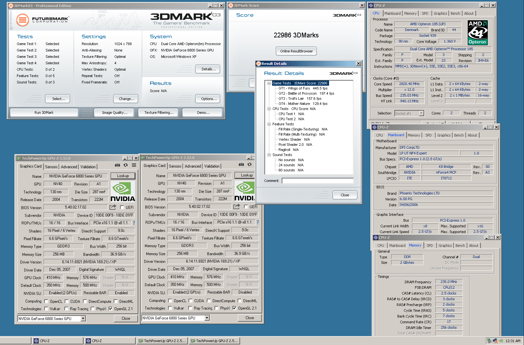Viewport: 524px width, 345px height.
Task: Open GPU selection dropdown in left GPU-Z window
Action: (x=83, y=318)
